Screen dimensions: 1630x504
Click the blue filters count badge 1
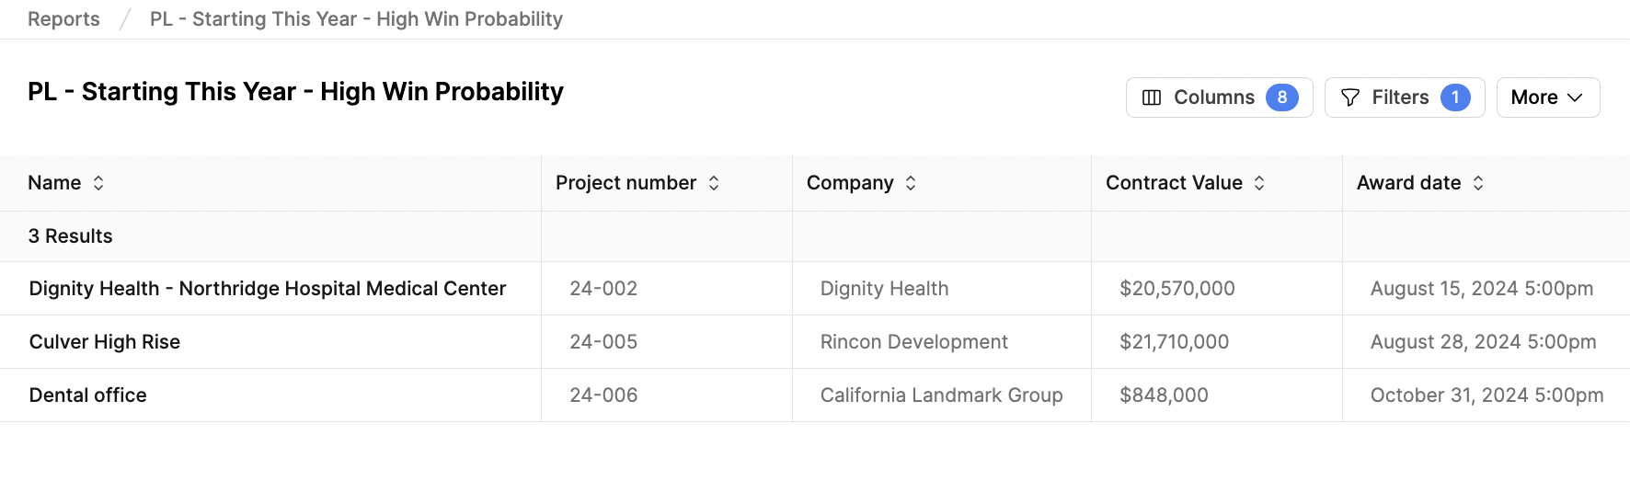pyautogui.click(x=1455, y=97)
